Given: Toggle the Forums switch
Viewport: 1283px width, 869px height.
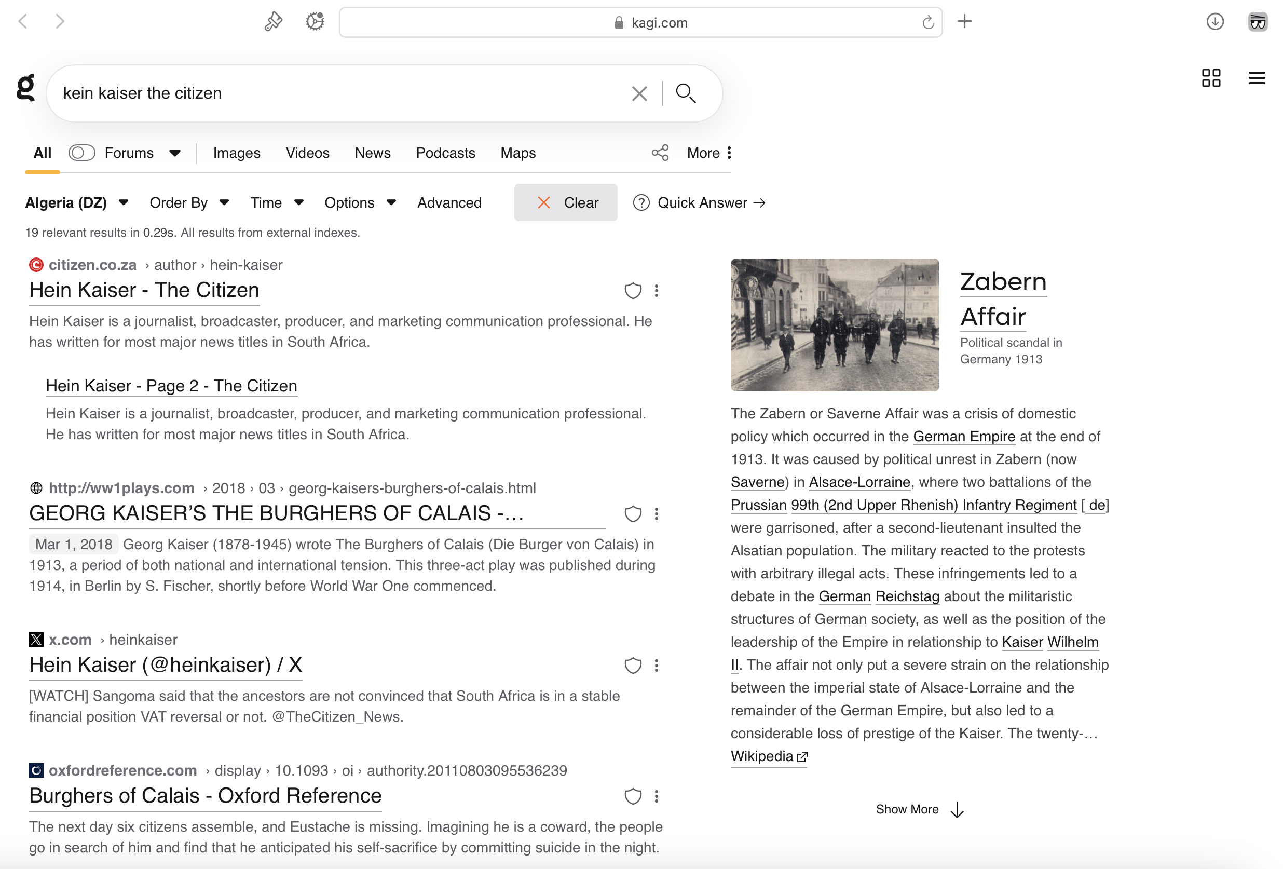Looking at the screenshot, I should (x=81, y=153).
